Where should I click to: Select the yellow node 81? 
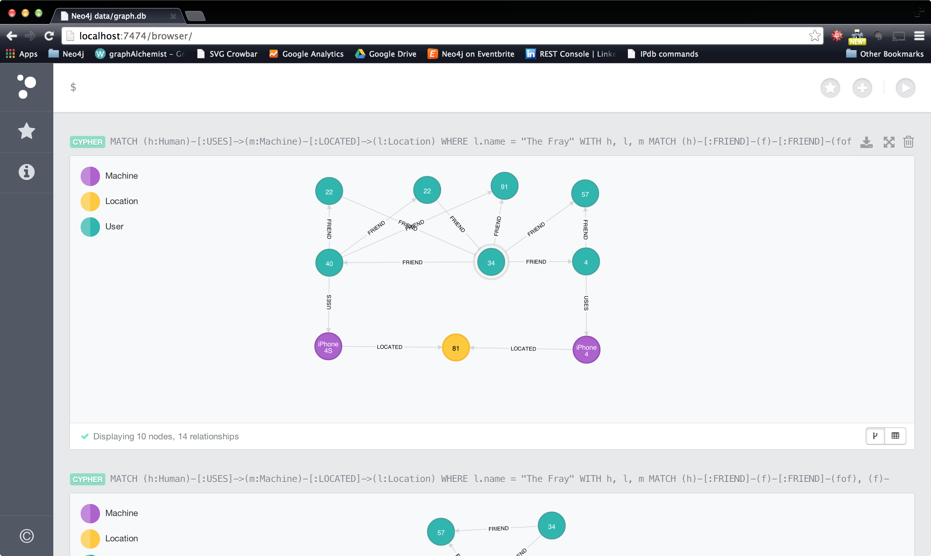(456, 348)
